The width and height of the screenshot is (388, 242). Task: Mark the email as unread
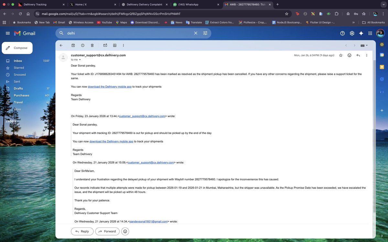click(105, 45)
